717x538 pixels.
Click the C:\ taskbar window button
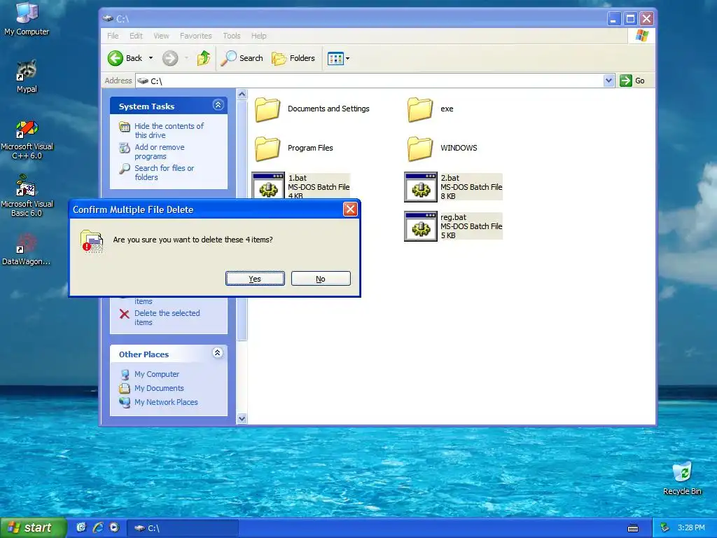click(x=182, y=528)
